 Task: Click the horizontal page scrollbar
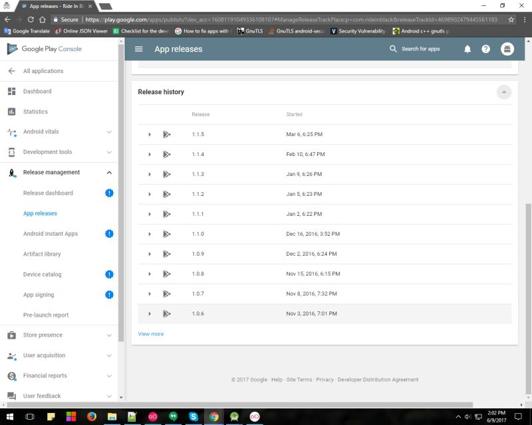pyautogui.click(x=240, y=404)
